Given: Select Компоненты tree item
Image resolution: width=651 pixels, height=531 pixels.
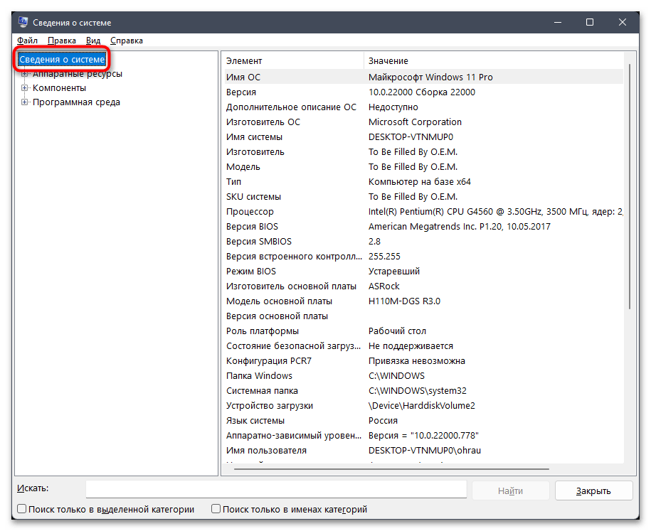Looking at the screenshot, I should tap(59, 88).
